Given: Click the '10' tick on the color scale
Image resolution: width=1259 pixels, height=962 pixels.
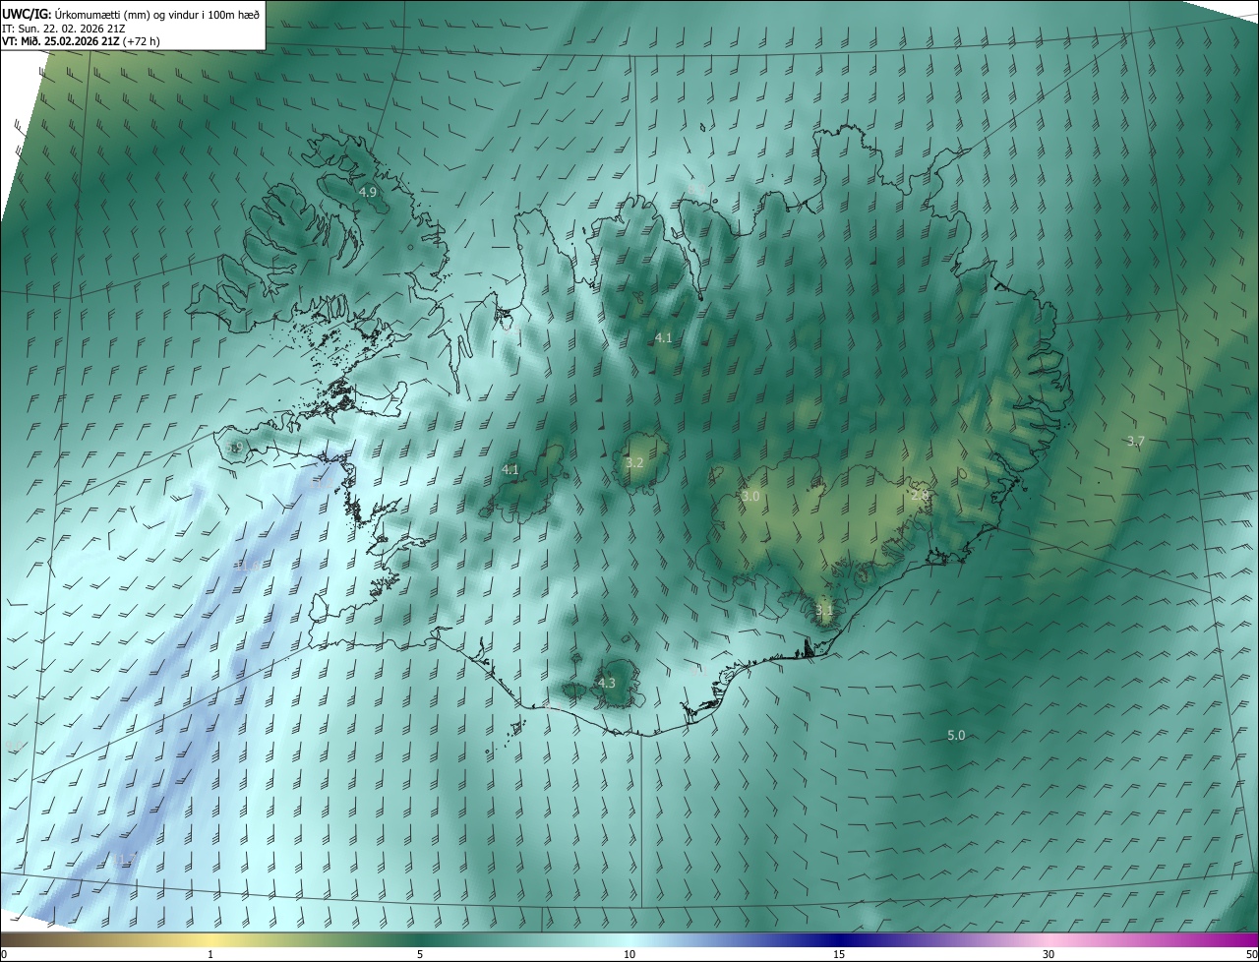Looking at the screenshot, I should 629,954.
